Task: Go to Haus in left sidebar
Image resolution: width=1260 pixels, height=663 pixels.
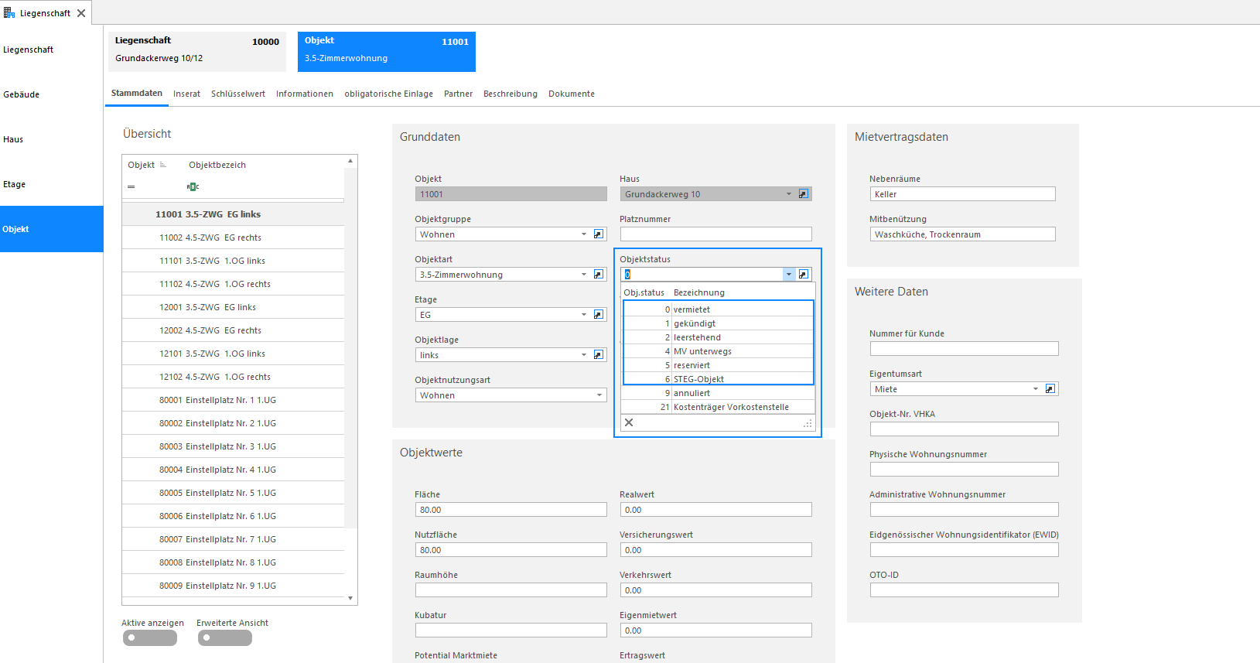Action: coord(51,139)
